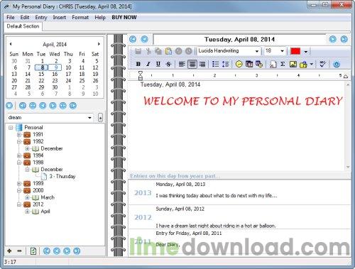Click BUY NOW in menu bar
The height and width of the screenshot is (269, 355).
point(124,17)
